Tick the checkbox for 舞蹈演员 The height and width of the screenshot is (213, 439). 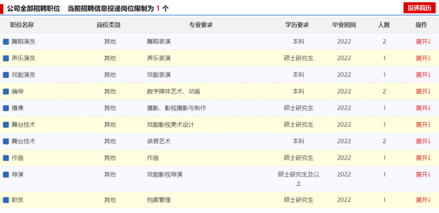coord(6,42)
